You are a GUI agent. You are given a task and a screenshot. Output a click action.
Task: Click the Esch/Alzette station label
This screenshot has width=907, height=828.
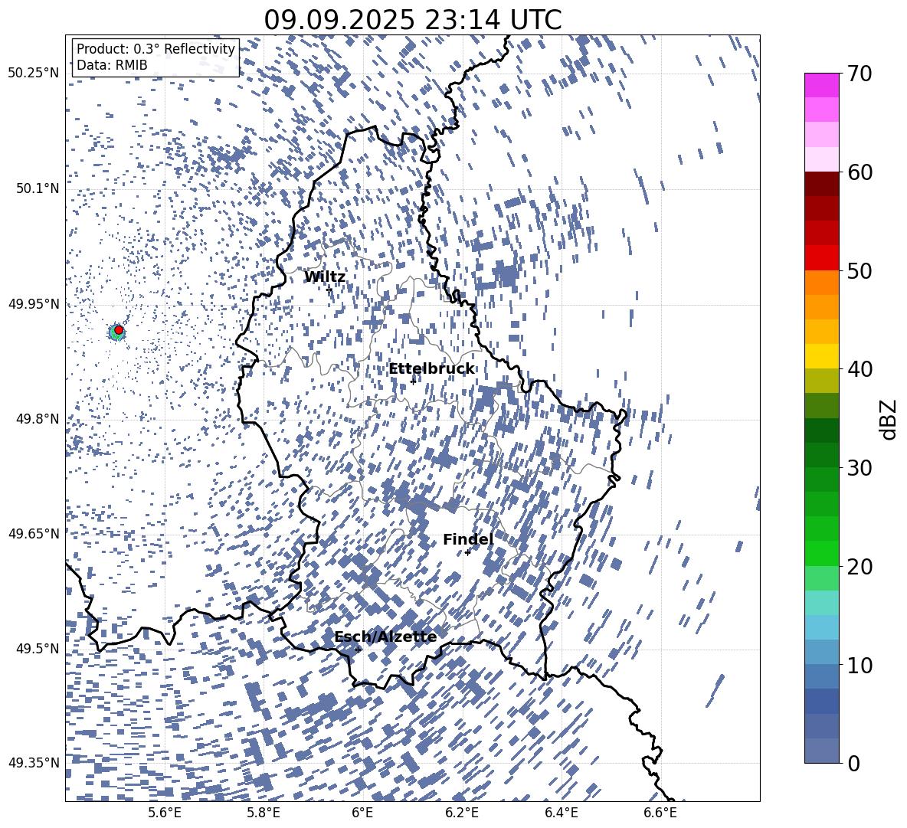(x=385, y=637)
